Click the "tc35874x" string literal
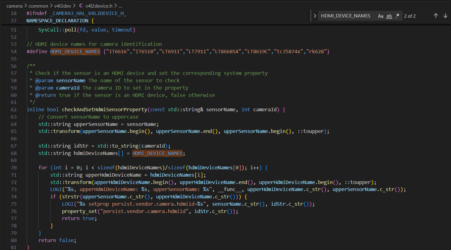Screen dimensions: 451x250 (x=289, y=51)
